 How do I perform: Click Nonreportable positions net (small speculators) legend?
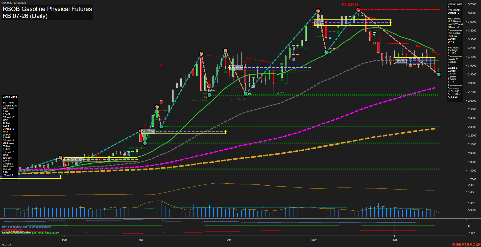click(x=31, y=233)
